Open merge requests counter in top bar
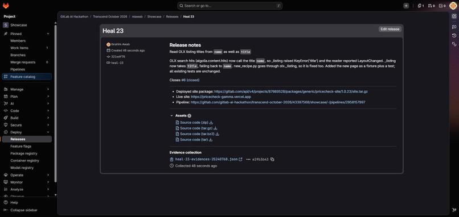The image size is (459, 217). [x=431, y=6]
